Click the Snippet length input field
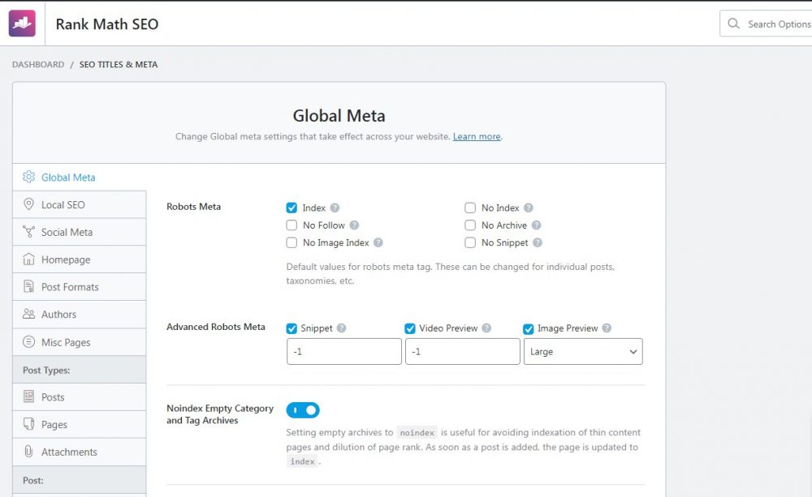812x497 pixels. coord(344,352)
